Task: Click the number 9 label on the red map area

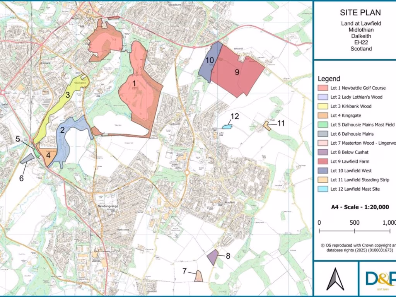Action: coord(237,72)
